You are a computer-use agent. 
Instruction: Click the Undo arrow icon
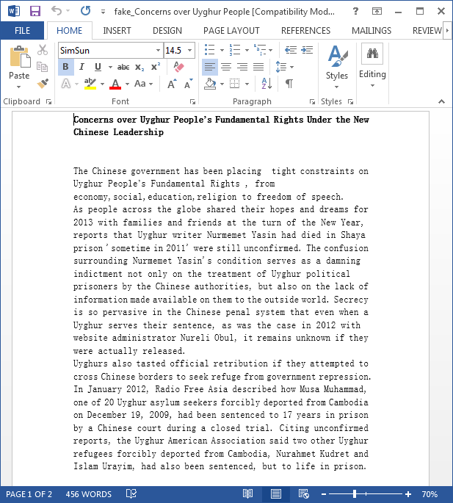[57, 10]
